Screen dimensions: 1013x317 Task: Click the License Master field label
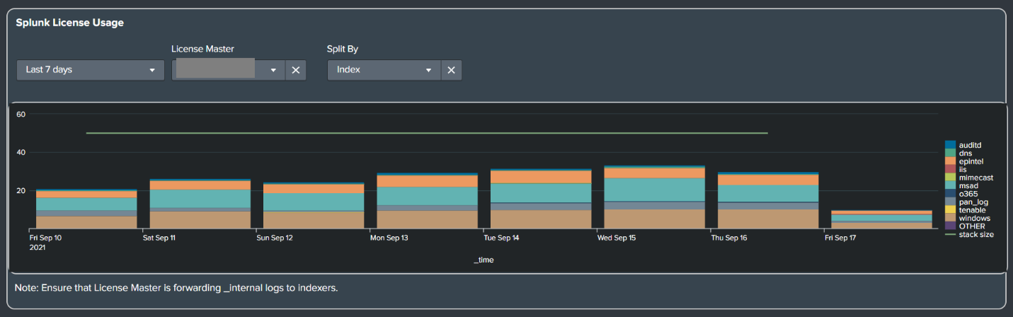pyautogui.click(x=202, y=49)
